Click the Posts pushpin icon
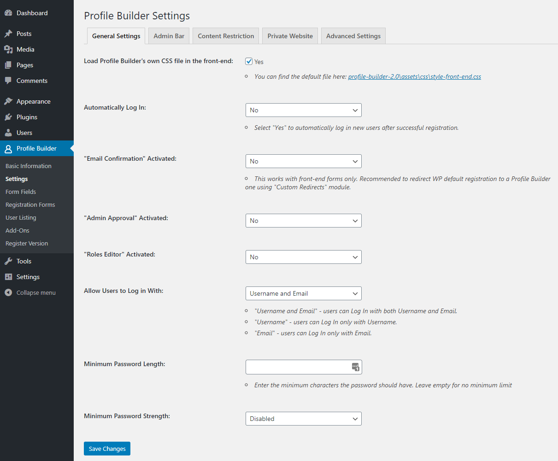 coord(8,34)
